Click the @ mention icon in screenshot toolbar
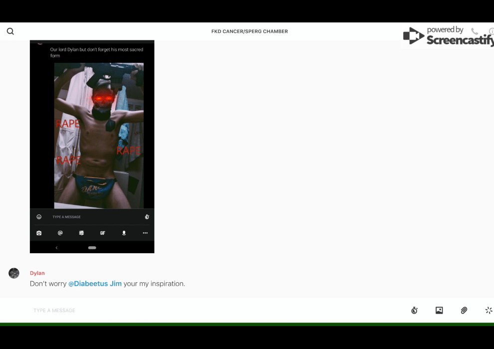 tap(60, 233)
